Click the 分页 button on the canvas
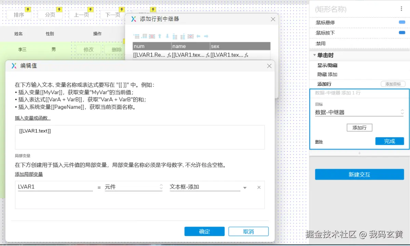The height and width of the screenshot is (246, 410). pyautogui.click(x=50, y=15)
